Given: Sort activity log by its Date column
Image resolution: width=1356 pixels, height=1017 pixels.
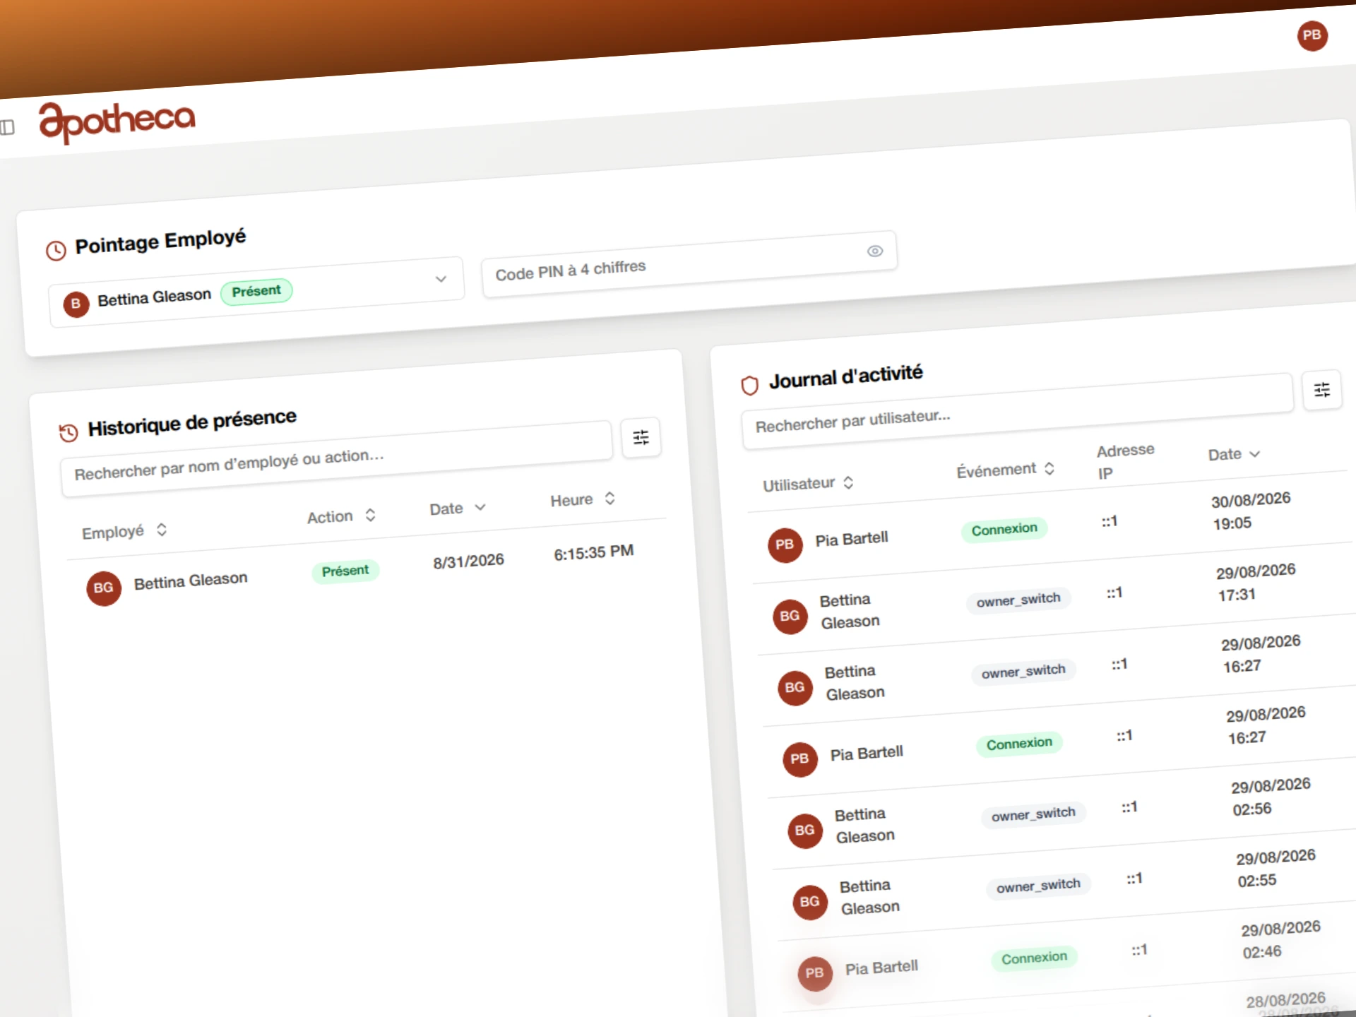Looking at the screenshot, I should tap(1234, 454).
